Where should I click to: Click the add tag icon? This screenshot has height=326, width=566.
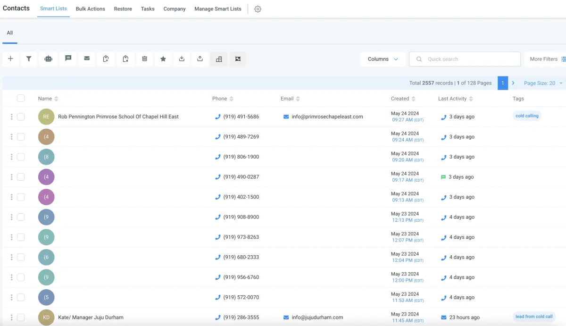(x=106, y=59)
